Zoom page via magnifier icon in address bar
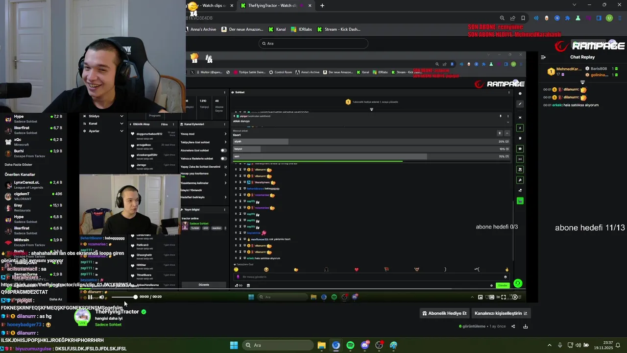Viewport: 627px width, 353px height. [502, 18]
